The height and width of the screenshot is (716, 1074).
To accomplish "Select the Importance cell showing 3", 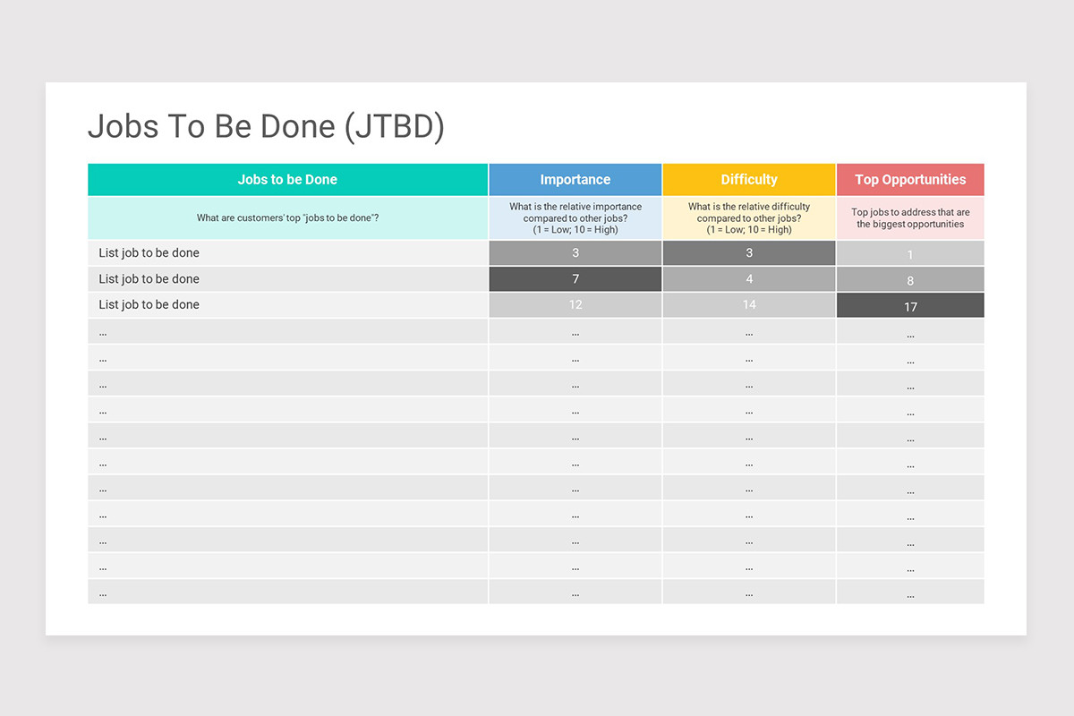I will pos(575,253).
